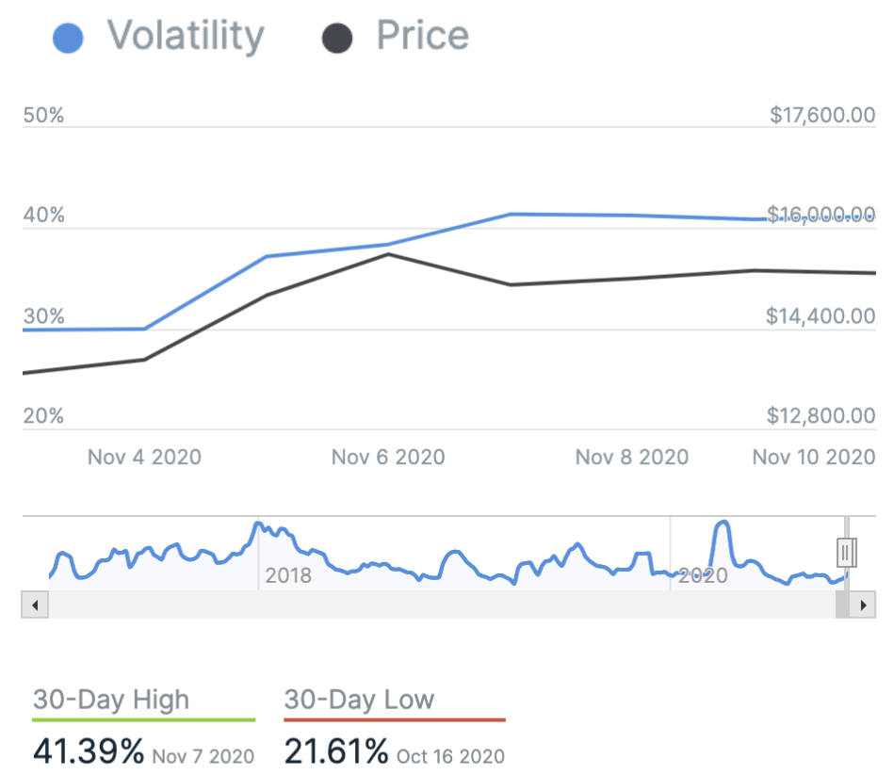The width and height of the screenshot is (893, 774).
Task: Select the 2020 marker in the navigator
Action: (x=703, y=574)
